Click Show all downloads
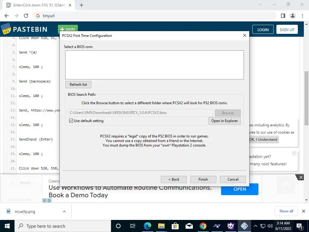This screenshot has width=309, height=232. pos(286,211)
